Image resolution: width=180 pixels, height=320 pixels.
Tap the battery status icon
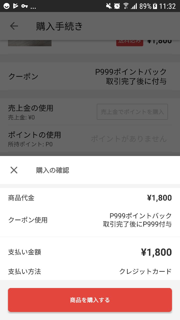[x=155, y=6]
